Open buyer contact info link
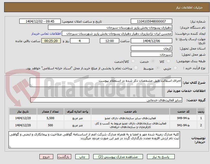Viewport: 210px width, 164px height. [46, 34]
